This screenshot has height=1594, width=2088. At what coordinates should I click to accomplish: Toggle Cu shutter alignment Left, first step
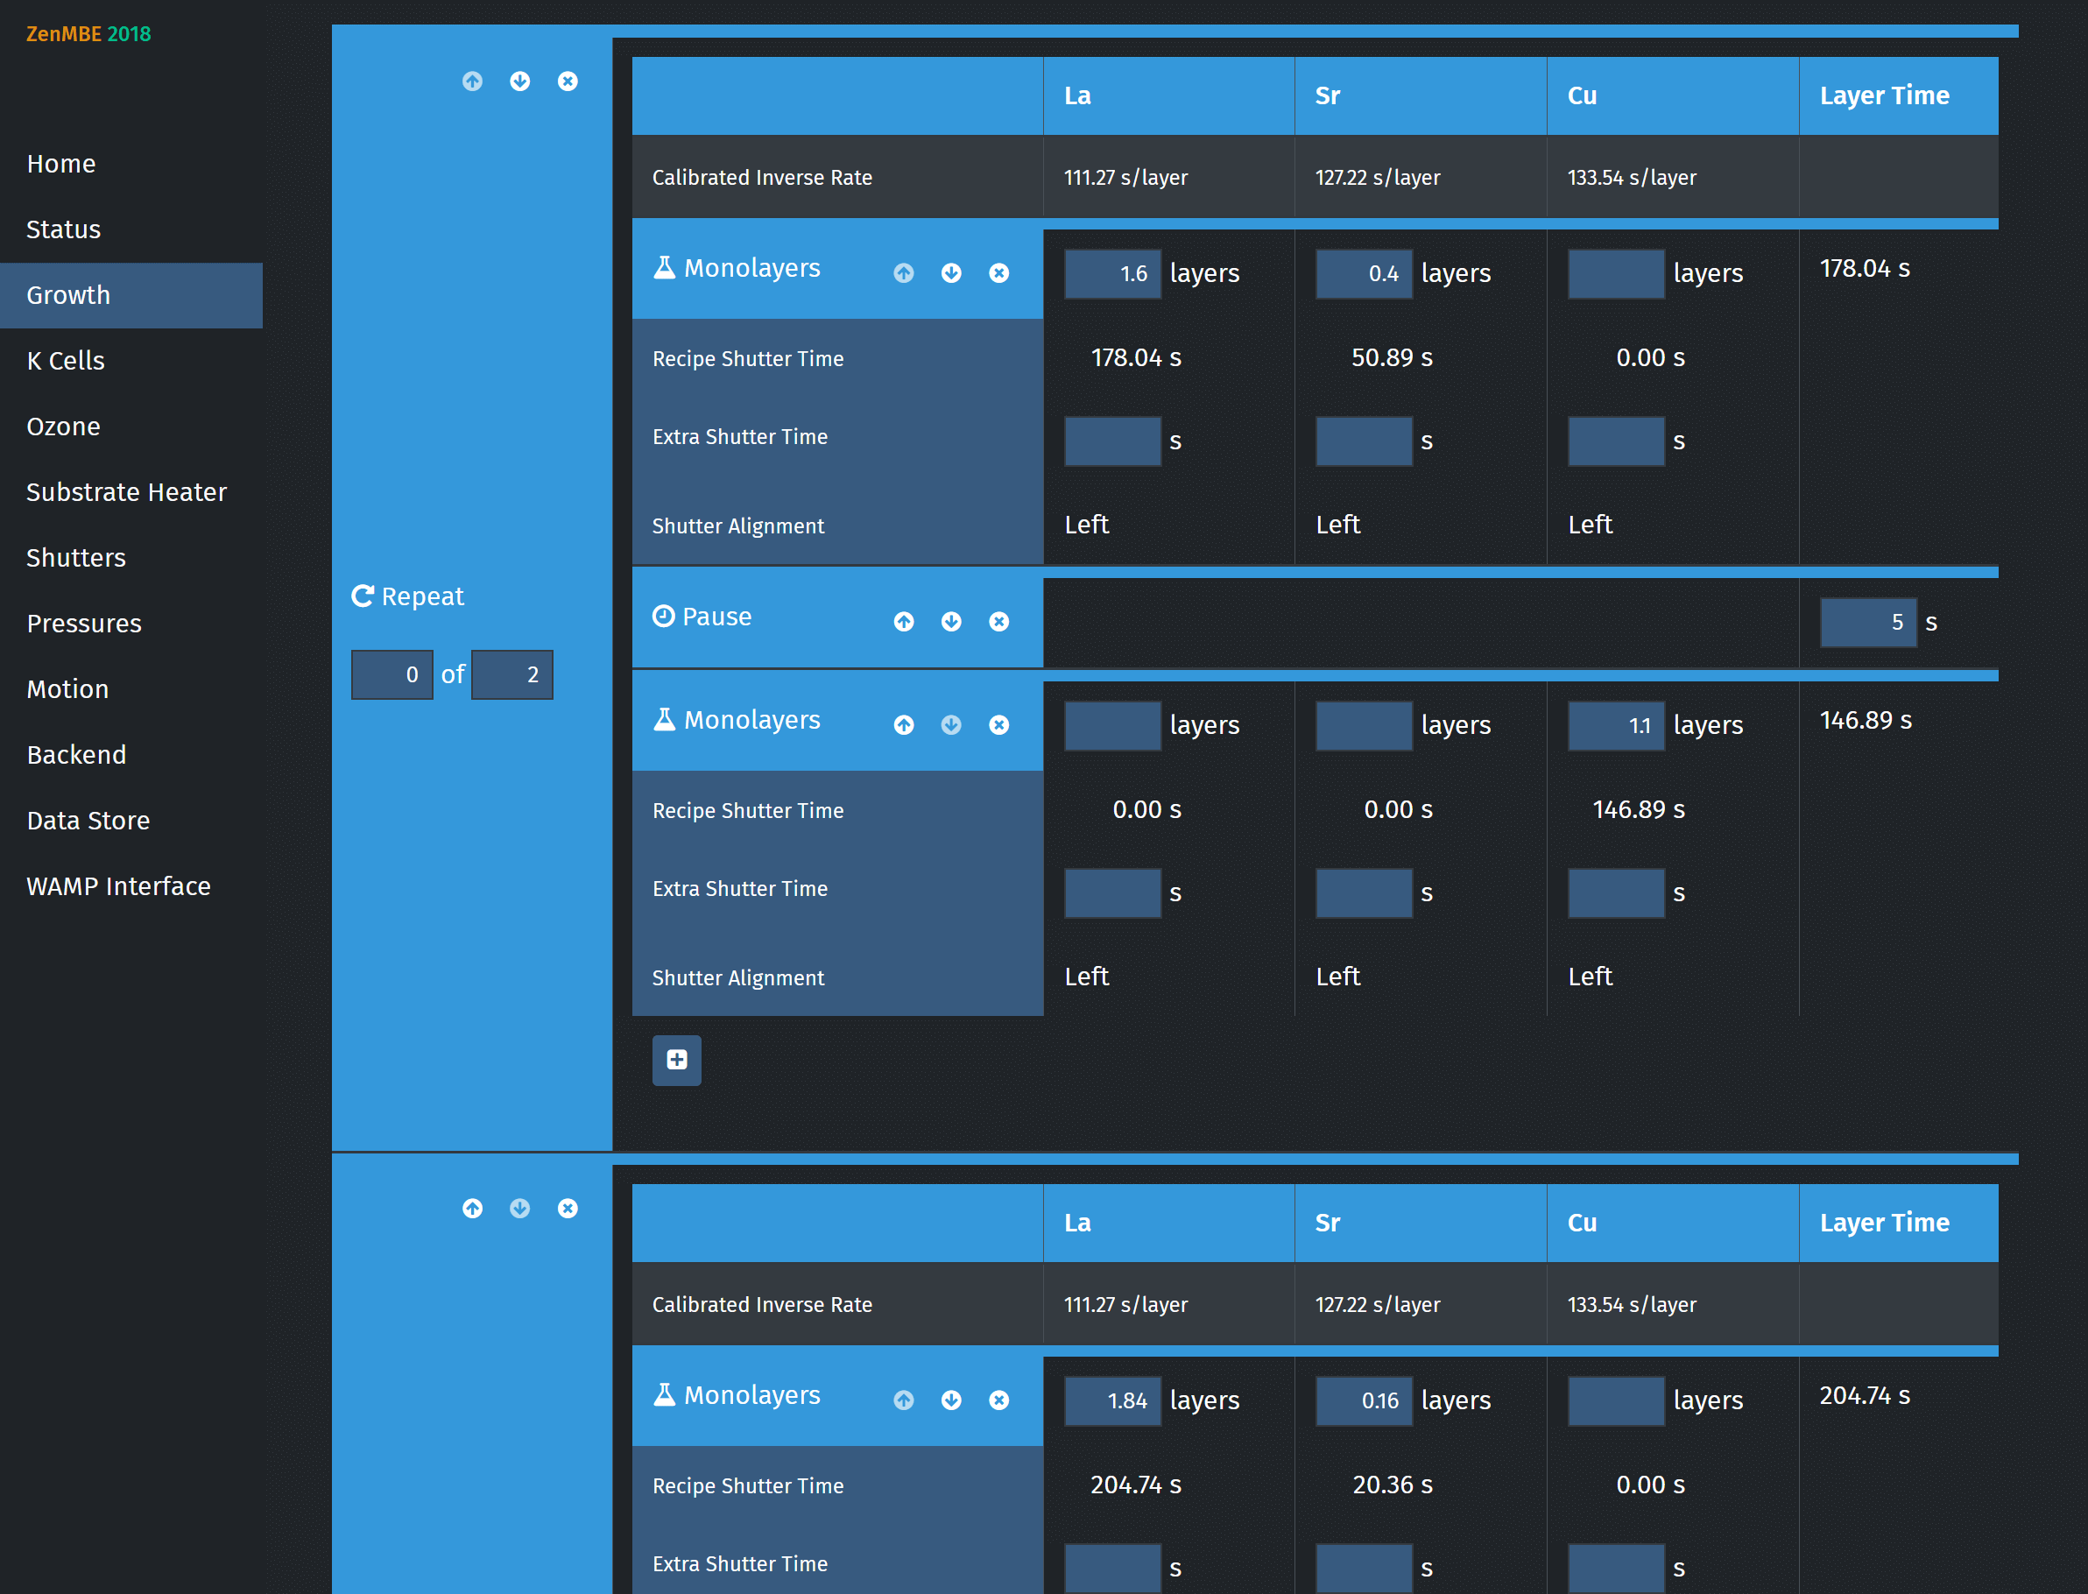coord(1590,525)
